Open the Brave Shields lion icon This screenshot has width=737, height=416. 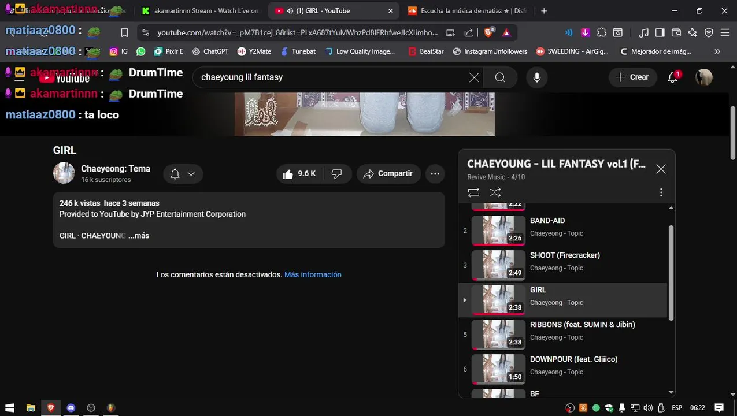click(x=489, y=32)
